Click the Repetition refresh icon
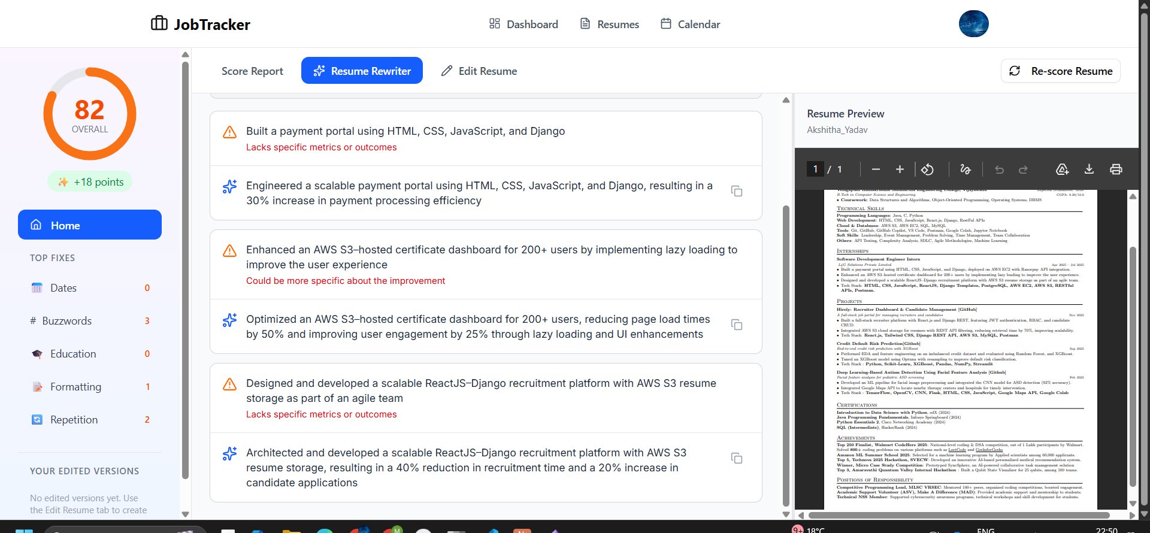Image resolution: width=1150 pixels, height=533 pixels. pyautogui.click(x=37, y=420)
